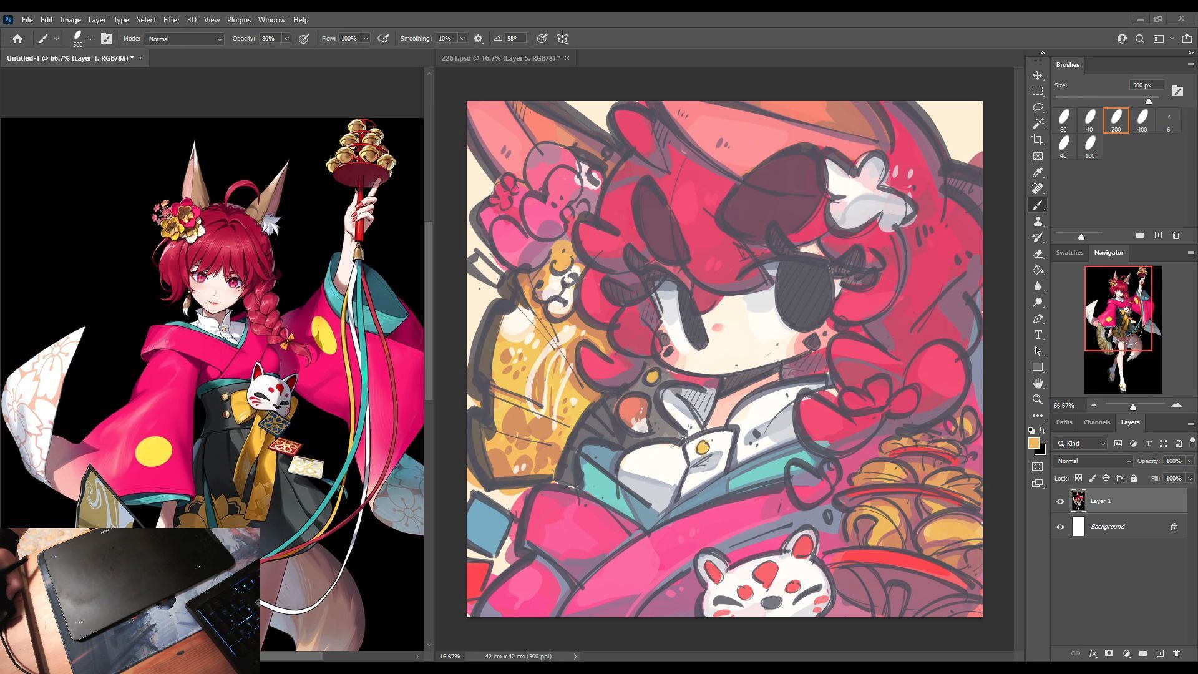
Task: Toggle the layer filter switch
Action: point(1192,442)
